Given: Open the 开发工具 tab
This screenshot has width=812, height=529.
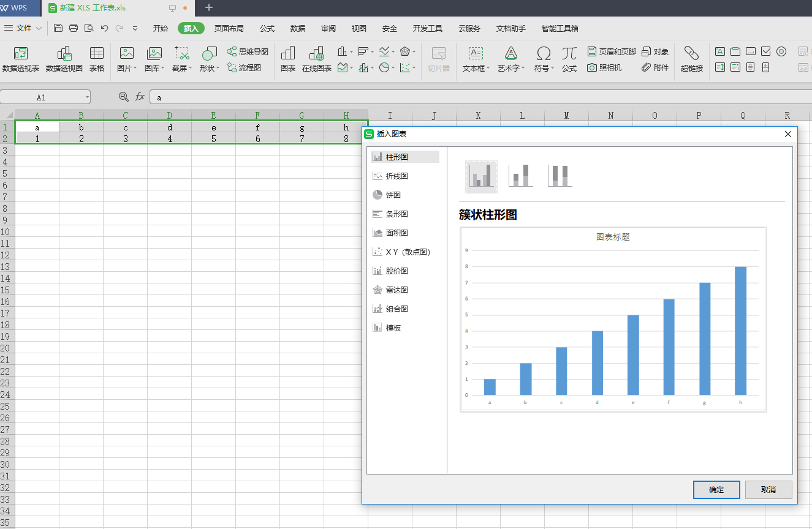Looking at the screenshot, I should pos(428,28).
